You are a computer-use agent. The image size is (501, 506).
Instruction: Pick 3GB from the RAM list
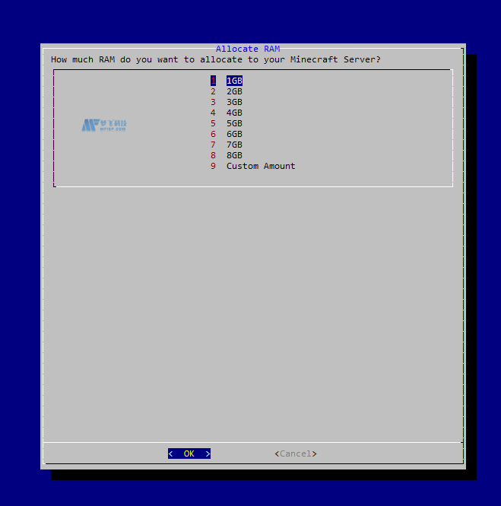pos(234,102)
